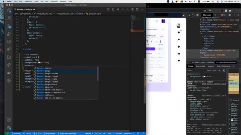Change the UTF-8 encoding in status bar
Viewport: 241px width, 135px height.
[x=98, y=133]
